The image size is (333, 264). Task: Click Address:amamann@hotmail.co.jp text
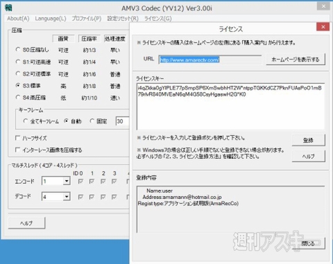click(x=182, y=197)
